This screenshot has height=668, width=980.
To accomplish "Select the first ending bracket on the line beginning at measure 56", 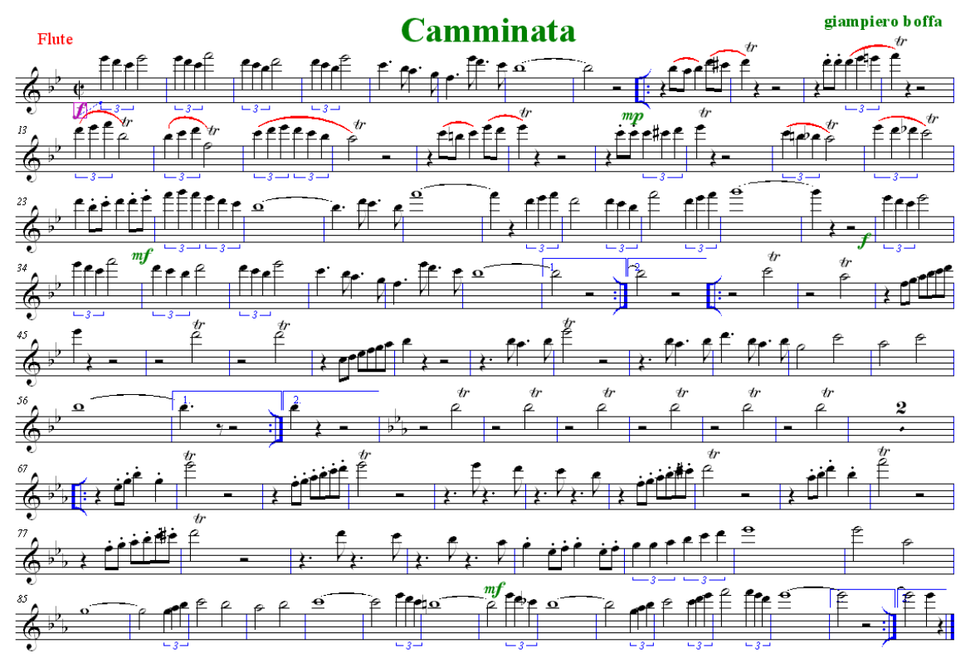I will tap(227, 398).
